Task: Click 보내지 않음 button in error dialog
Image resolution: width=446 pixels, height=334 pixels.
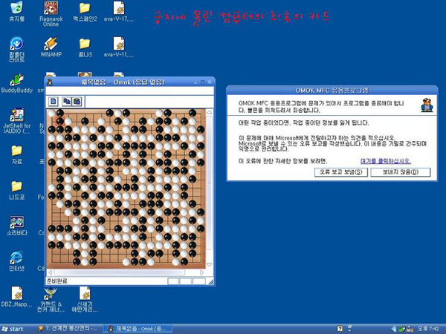Action: point(401,172)
